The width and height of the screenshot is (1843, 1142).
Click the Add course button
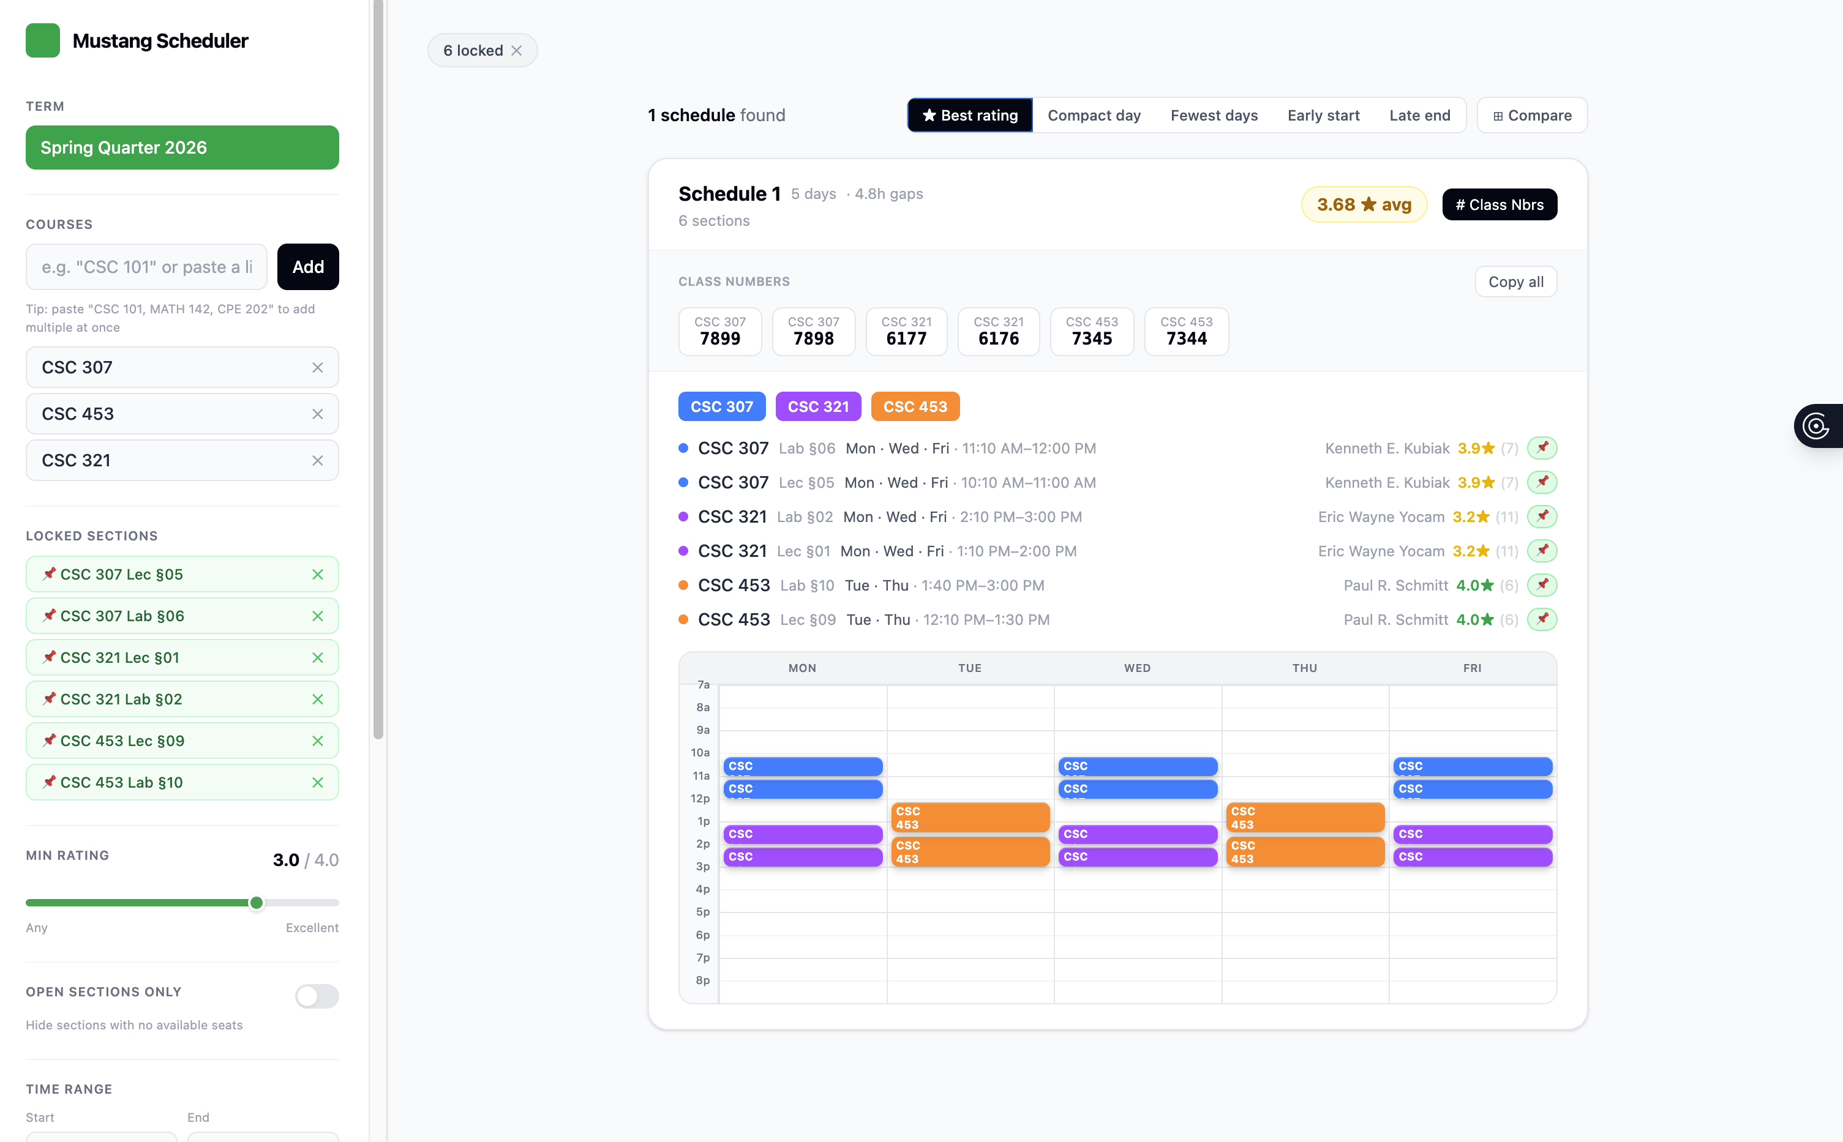pyautogui.click(x=307, y=267)
